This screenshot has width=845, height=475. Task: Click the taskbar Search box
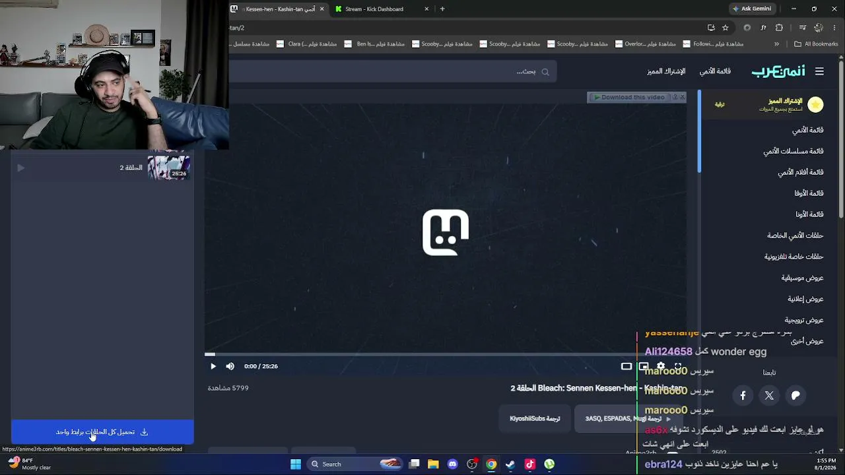point(355,464)
